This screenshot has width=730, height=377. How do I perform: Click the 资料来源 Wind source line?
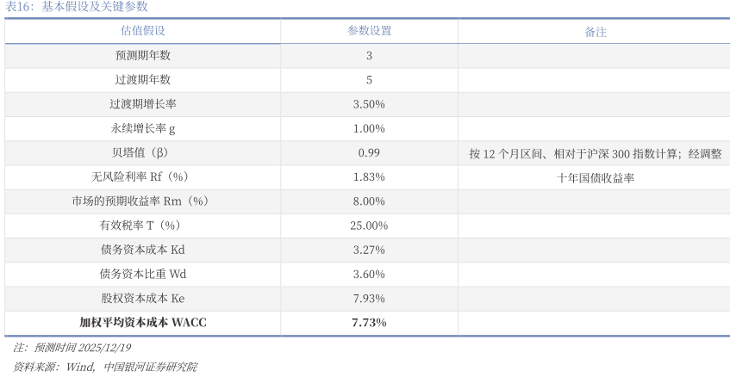pos(105,367)
